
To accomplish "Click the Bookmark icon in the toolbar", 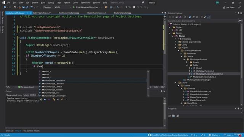I will 134,7.
